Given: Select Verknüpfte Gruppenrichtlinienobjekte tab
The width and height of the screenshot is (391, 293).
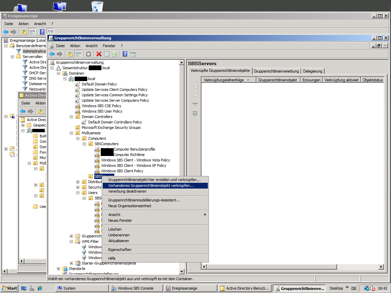Looking at the screenshot, I should (x=220, y=71).
